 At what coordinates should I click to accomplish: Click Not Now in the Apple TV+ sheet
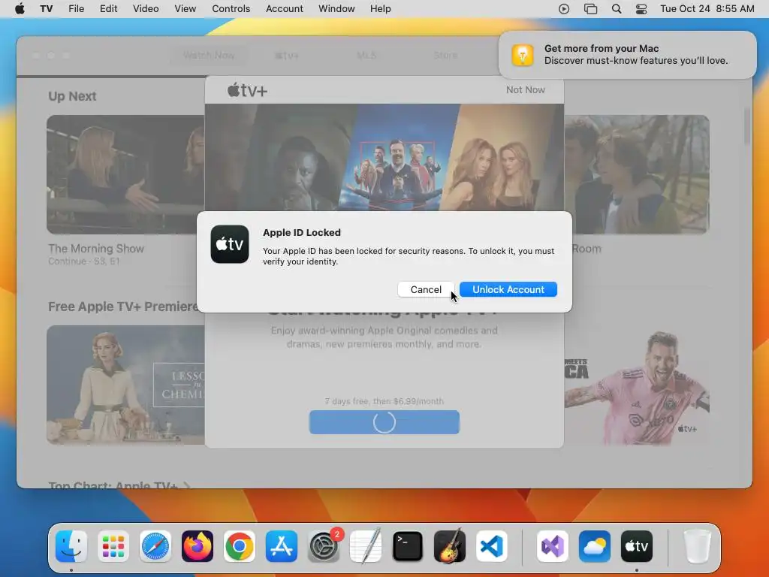click(525, 90)
